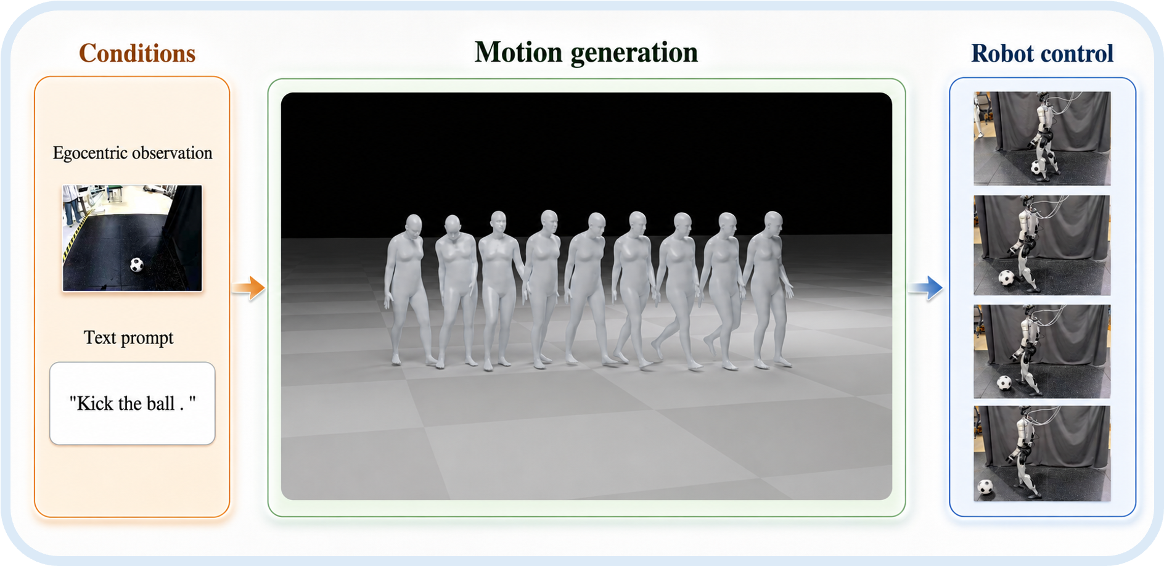This screenshot has width=1164, height=566.
Task: Open the egocentric observation camera image
Action: click(x=133, y=238)
